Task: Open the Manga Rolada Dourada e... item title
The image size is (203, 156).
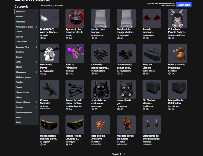Action: pos(73,137)
